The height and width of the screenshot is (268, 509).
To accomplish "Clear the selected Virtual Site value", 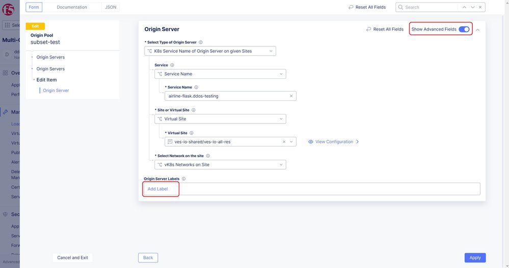I will (284, 142).
